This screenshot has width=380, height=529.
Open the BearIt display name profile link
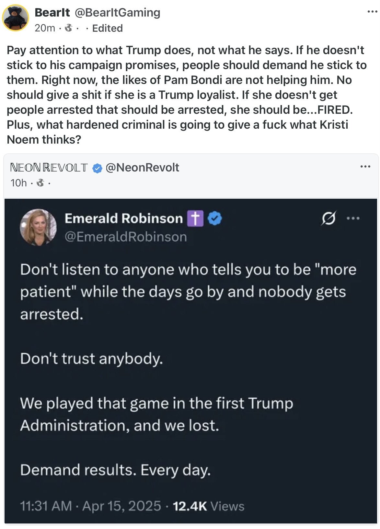tap(52, 13)
